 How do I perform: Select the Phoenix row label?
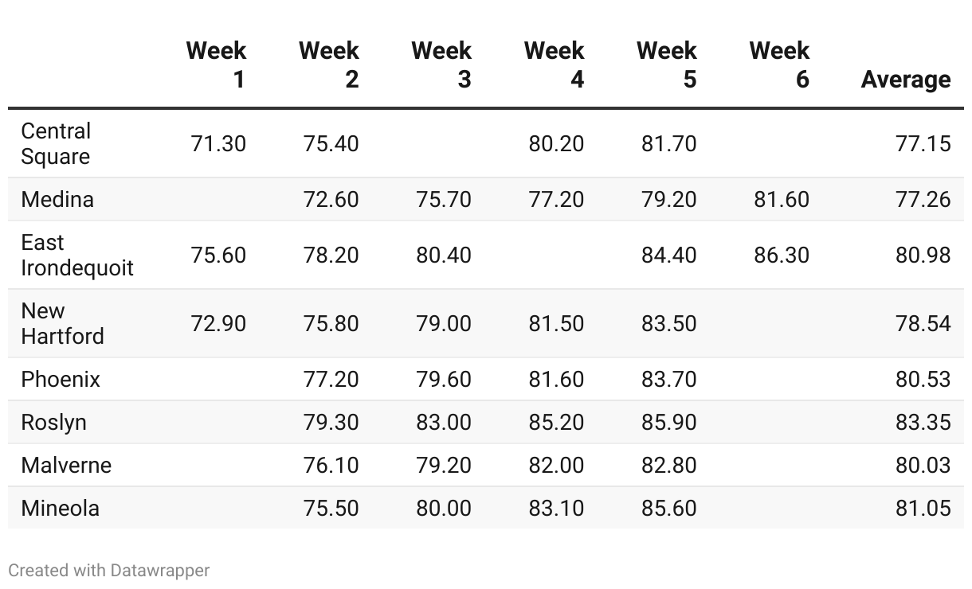click(x=61, y=379)
